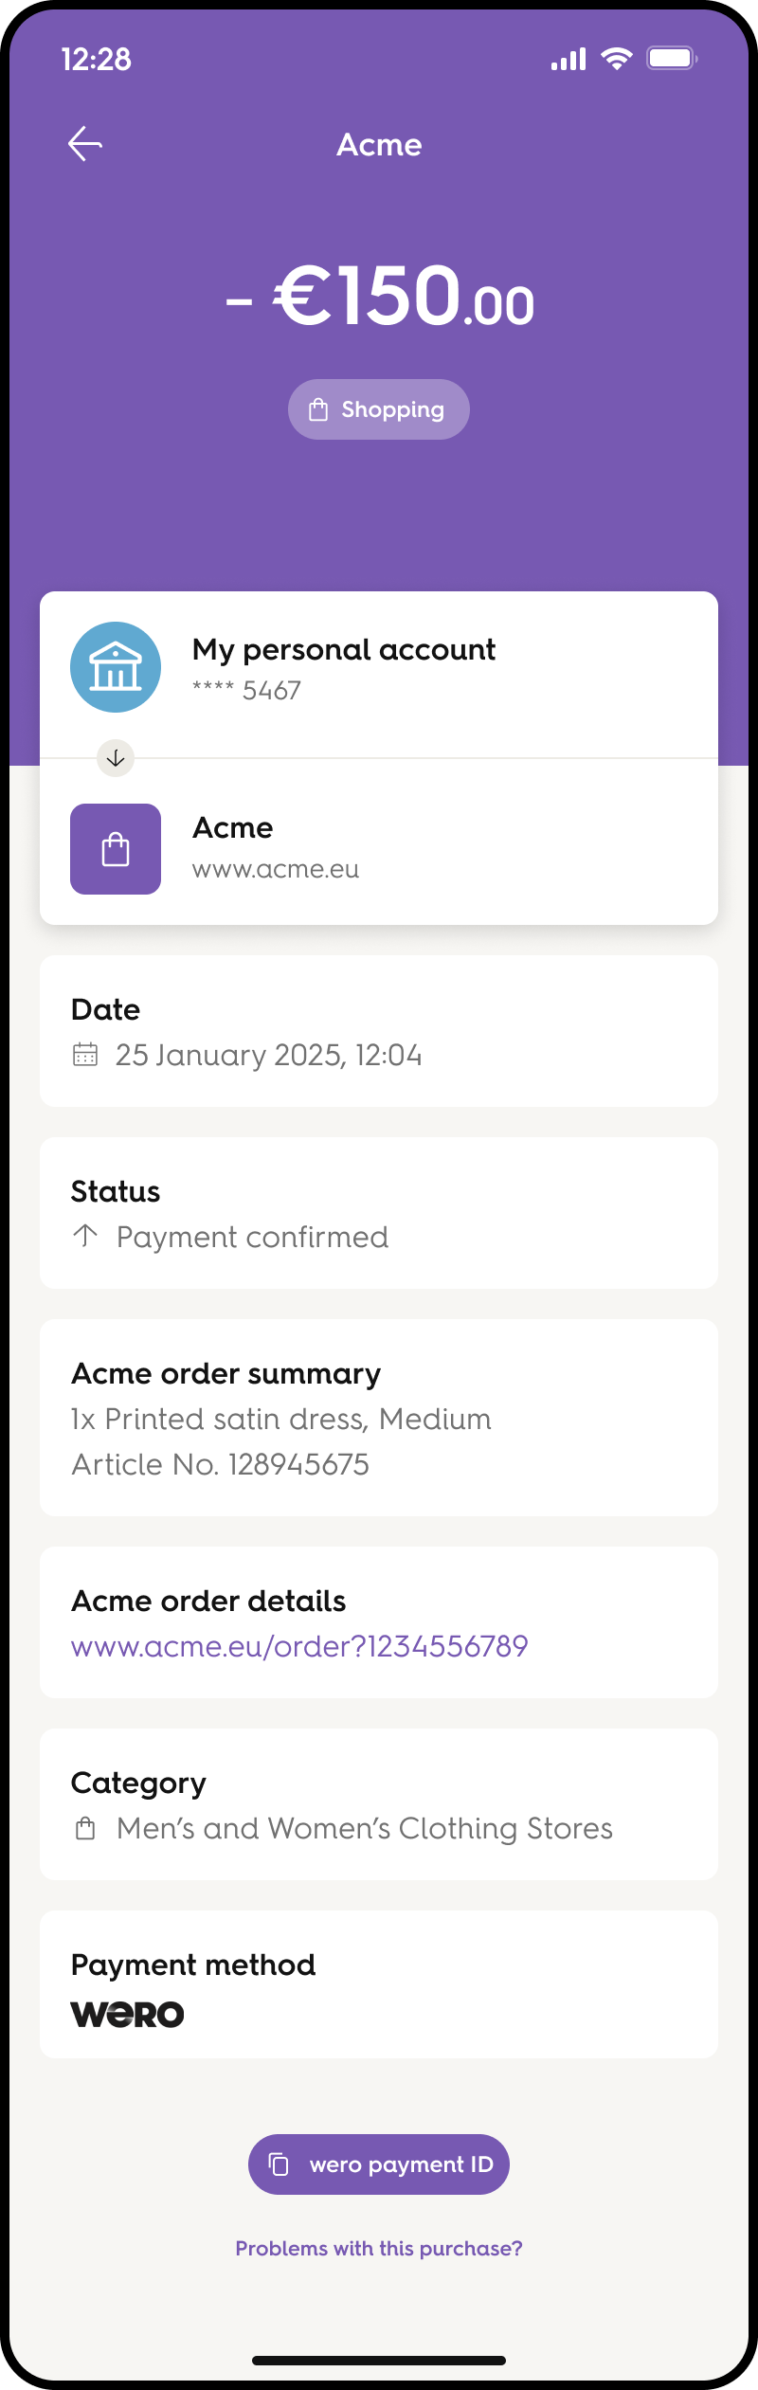
Task: Tap the battery indicator in status bar
Action: (672, 59)
